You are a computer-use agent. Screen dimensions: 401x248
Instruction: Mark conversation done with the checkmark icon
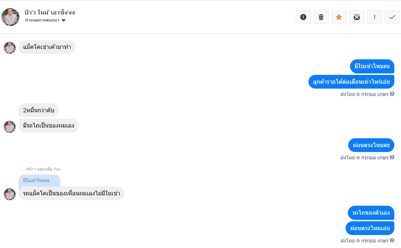click(392, 17)
